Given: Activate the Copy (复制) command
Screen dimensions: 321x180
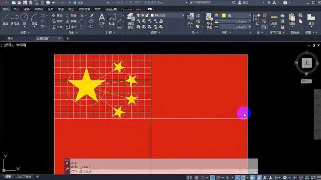Looking at the screenshot, I should point(57,21).
